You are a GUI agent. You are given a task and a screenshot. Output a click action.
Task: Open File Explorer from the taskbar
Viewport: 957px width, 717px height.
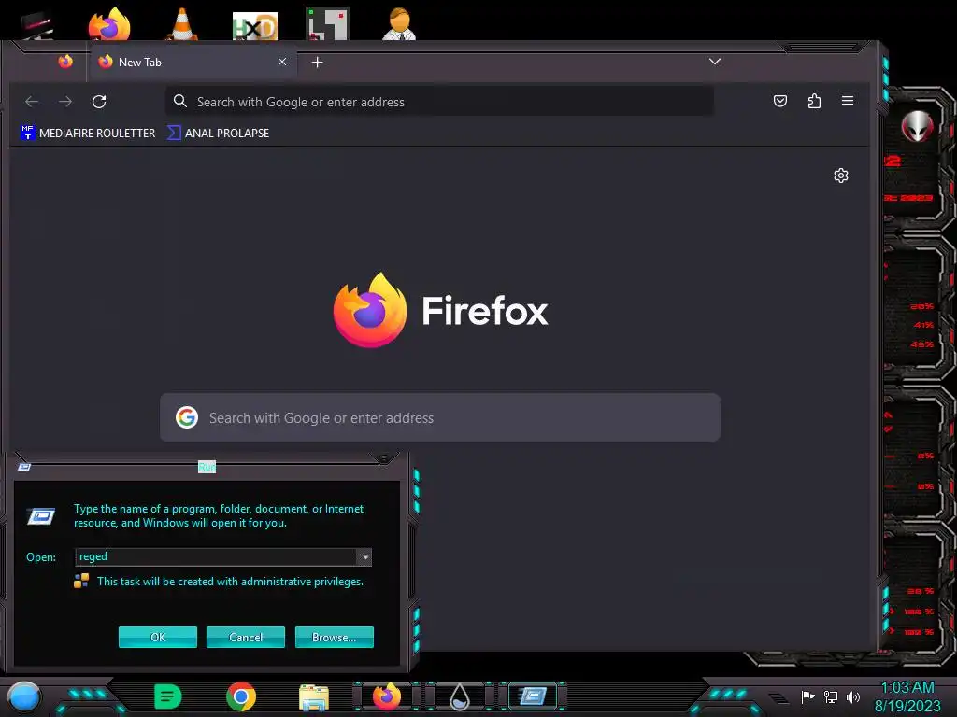click(x=314, y=697)
